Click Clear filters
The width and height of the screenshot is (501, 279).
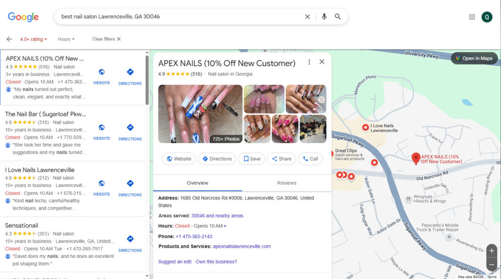click(106, 39)
